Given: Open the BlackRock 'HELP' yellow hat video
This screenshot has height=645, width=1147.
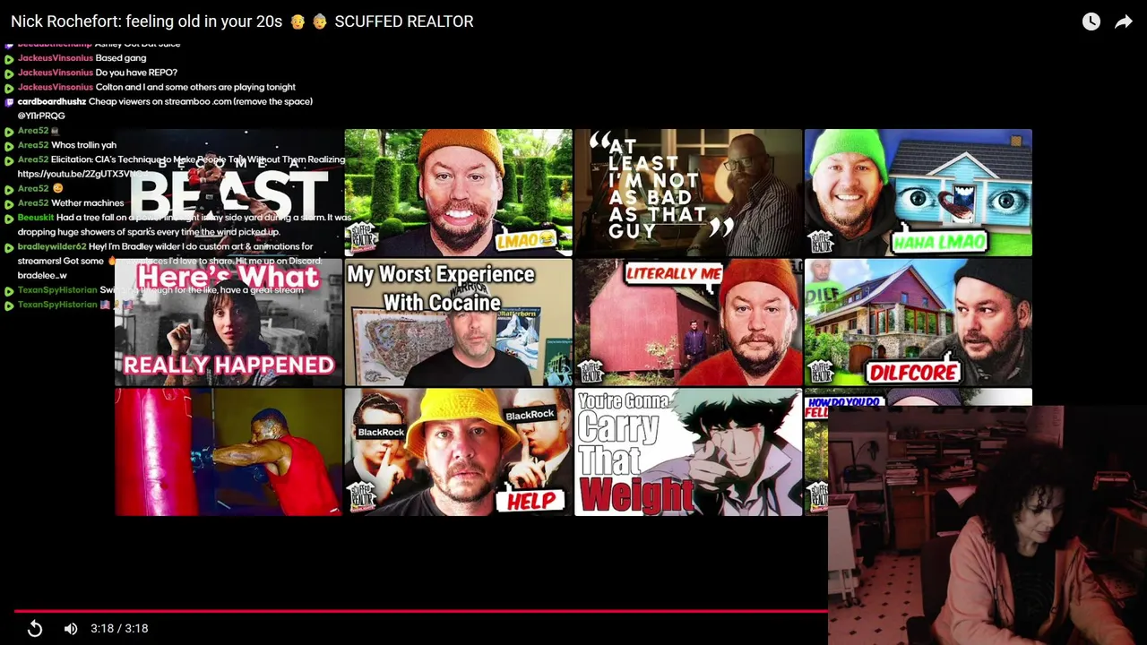Looking at the screenshot, I should [458, 452].
